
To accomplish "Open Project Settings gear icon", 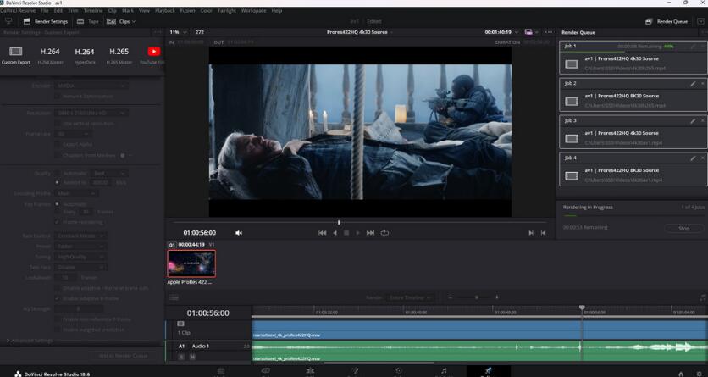I will pyautogui.click(x=700, y=374).
